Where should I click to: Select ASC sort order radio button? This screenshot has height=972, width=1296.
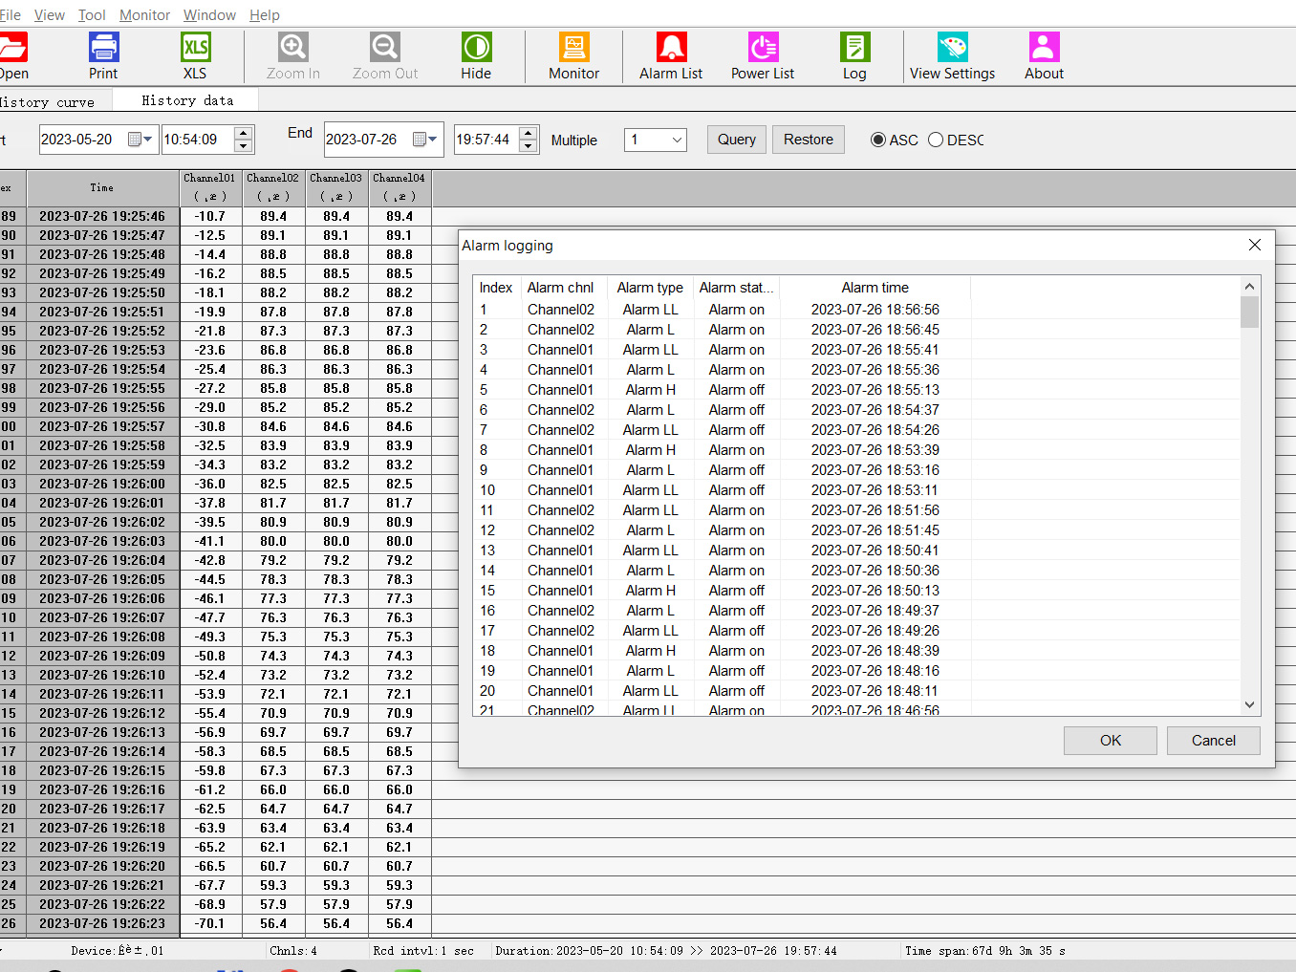pos(878,140)
